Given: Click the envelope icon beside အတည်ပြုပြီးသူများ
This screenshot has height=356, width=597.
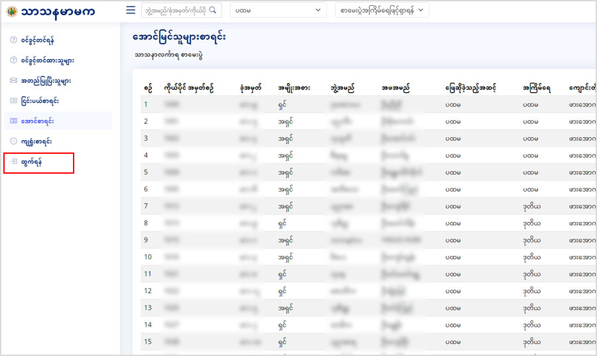Looking at the screenshot, I should click(x=13, y=81).
